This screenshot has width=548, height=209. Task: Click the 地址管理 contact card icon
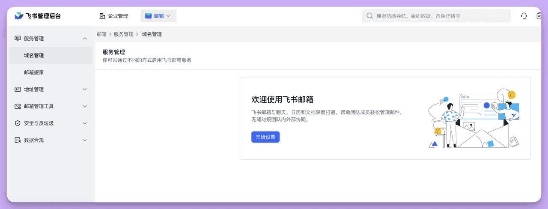tap(18, 90)
